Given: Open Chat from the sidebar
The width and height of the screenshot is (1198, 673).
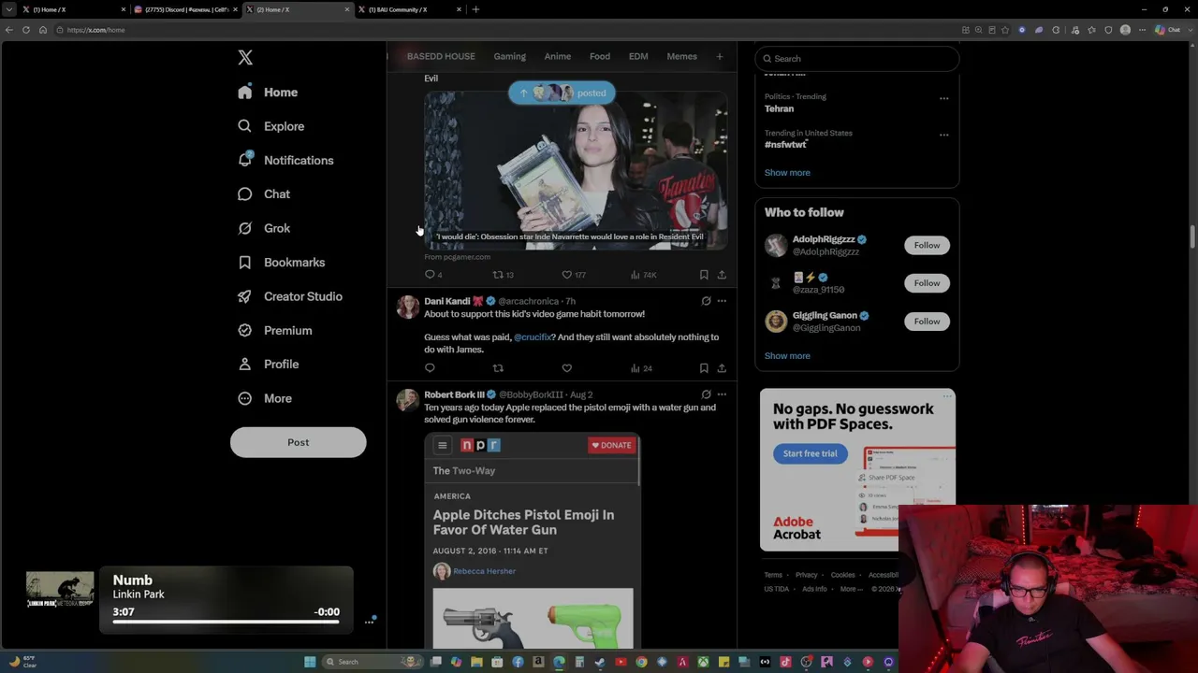Looking at the screenshot, I should click(x=264, y=194).
